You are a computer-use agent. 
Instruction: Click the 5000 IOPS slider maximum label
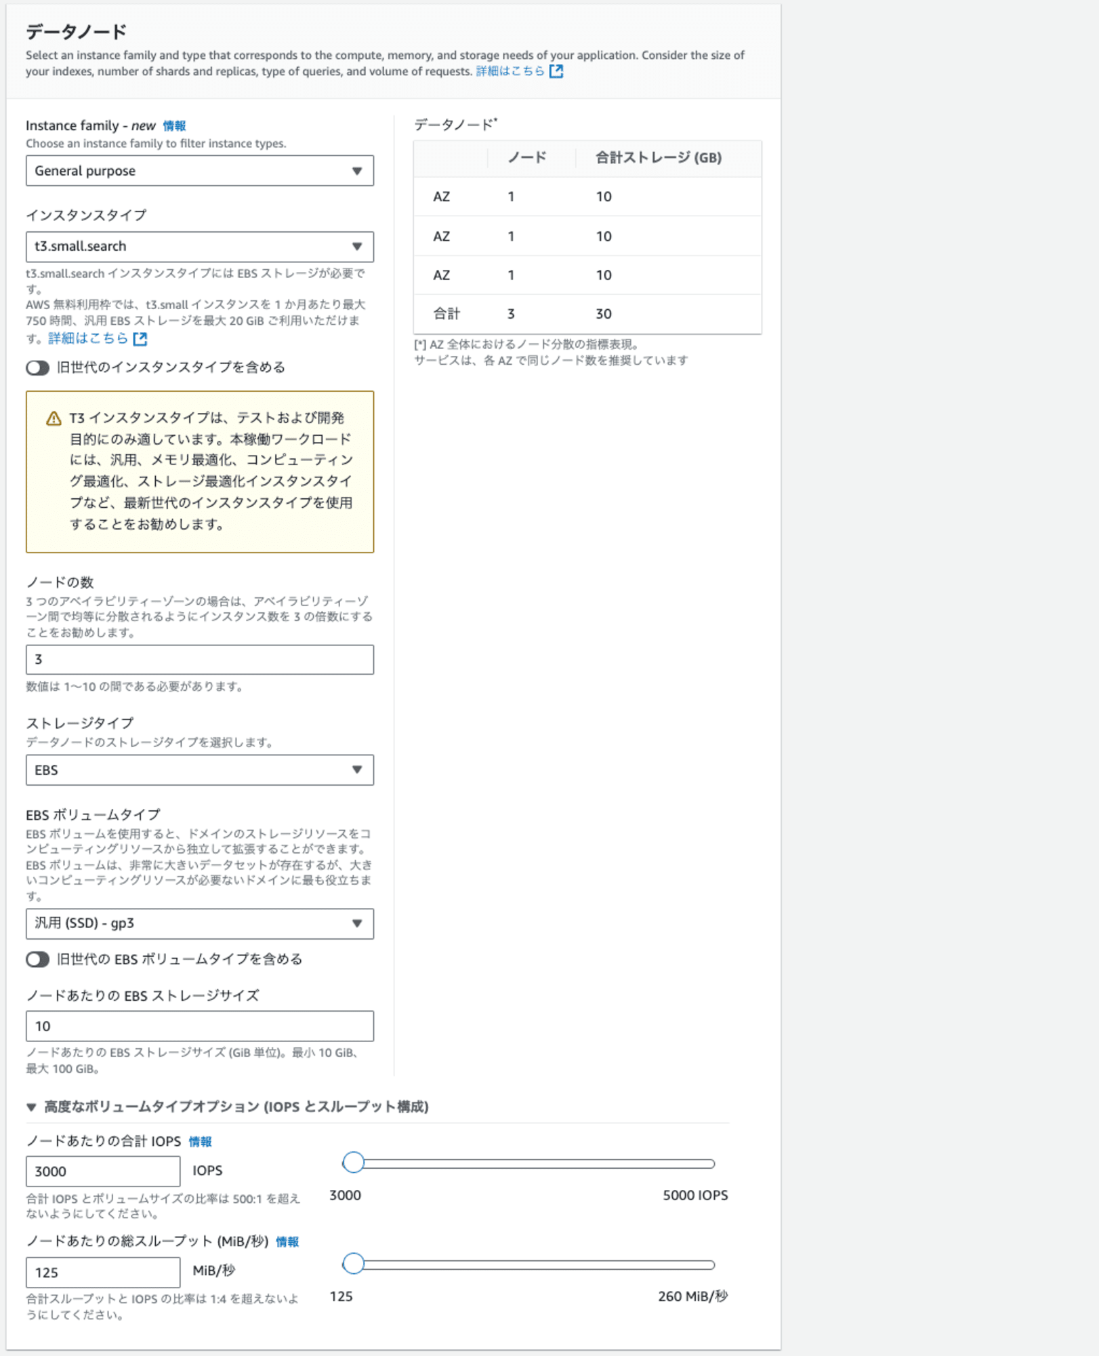pos(695,1195)
